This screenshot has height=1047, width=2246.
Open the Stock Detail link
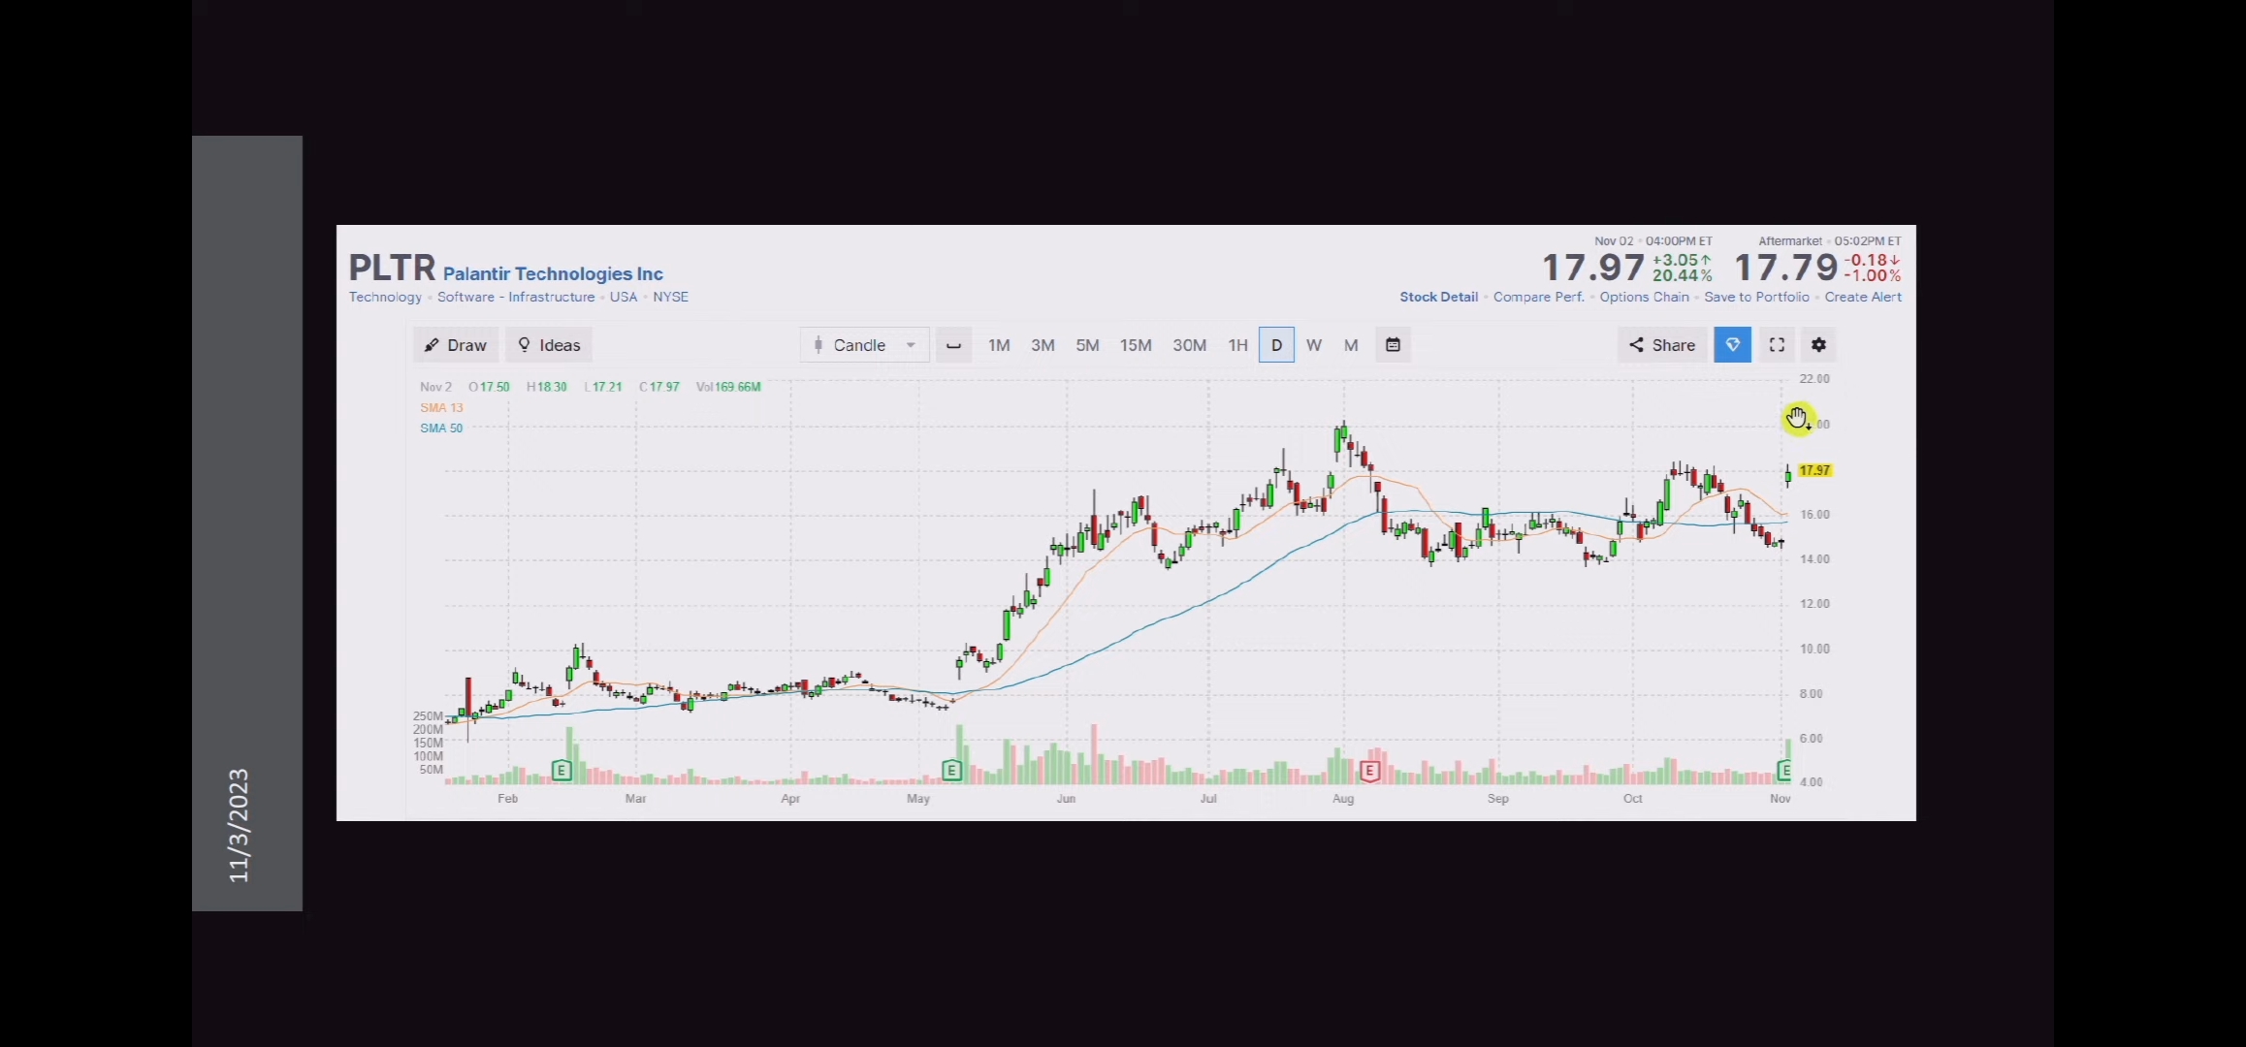pos(1438,297)
